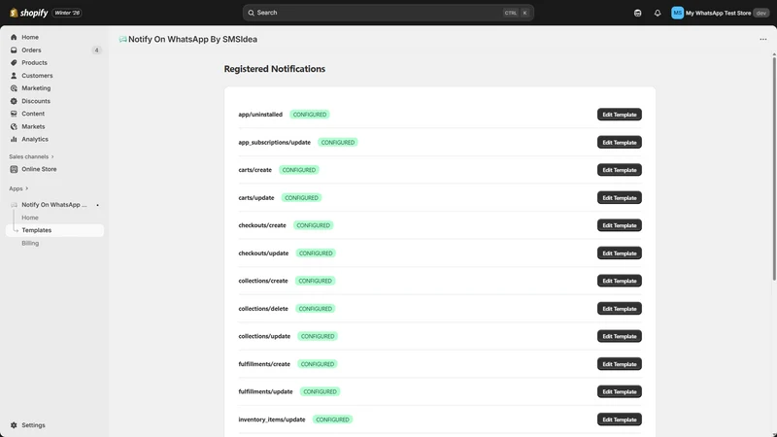This screenshot has height=437, width=777.
Task: Click the Registered Notifications heading
Action: [275, 69]
